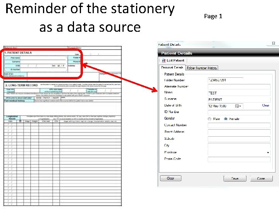
Task: Click the Date of Birth date field
Action: point(225,106)
